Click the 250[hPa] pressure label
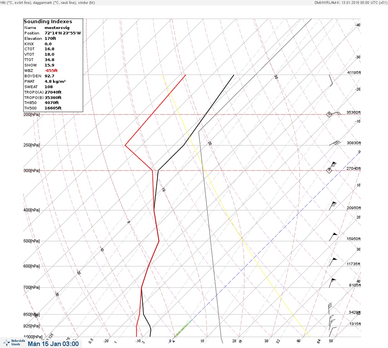This screenshot has width=388, height=348. pos(31,145)
